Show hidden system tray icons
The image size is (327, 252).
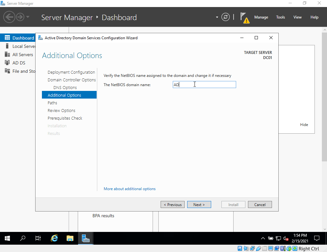[x=263, y=238]
